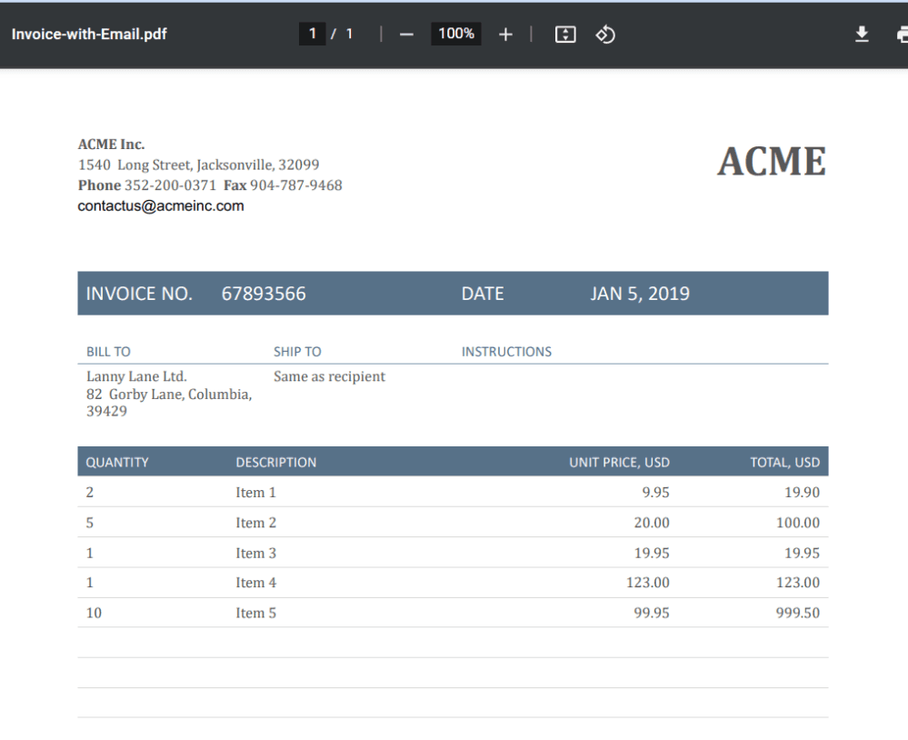This screenshot has width=908, height=740.
Task: Click the 999.50 total for Item 5
Action: (x=797, y=613)
